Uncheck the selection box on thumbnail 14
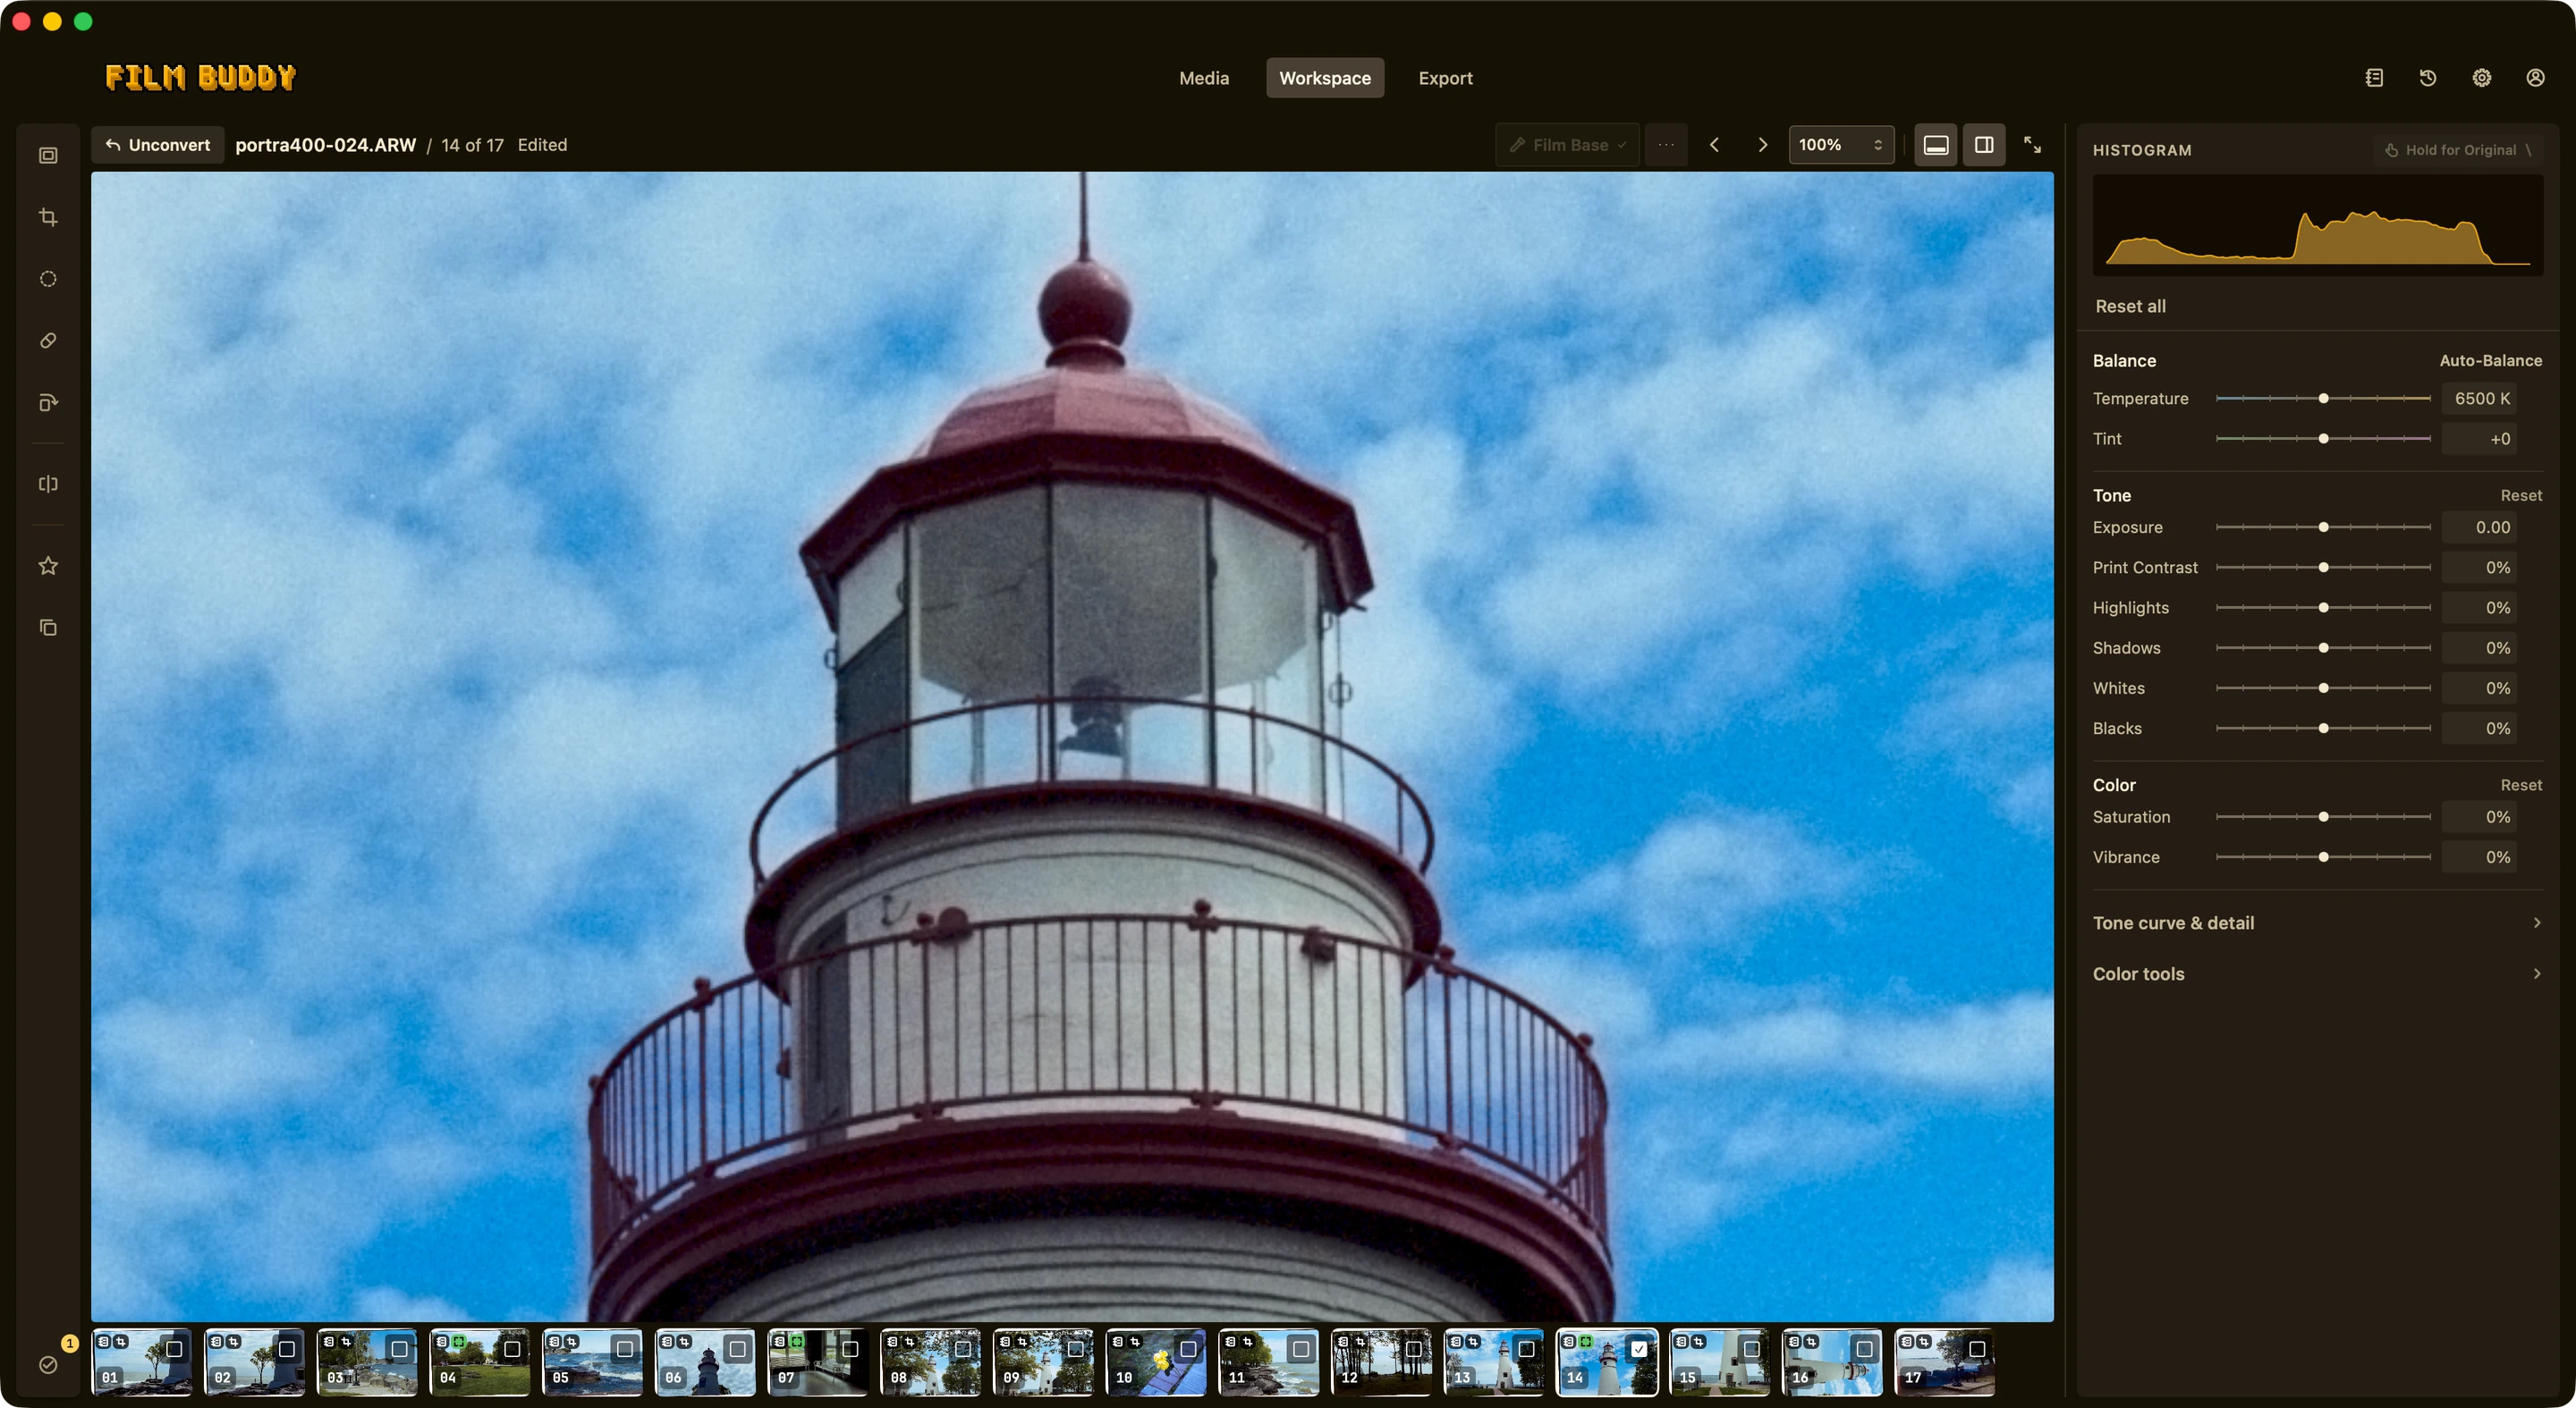This screenshot has height=1408, width=2576. coord(1639,1349)
